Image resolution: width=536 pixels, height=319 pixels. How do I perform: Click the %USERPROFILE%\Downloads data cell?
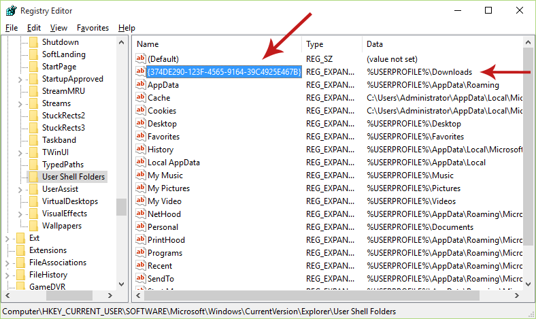click(420, 72)
